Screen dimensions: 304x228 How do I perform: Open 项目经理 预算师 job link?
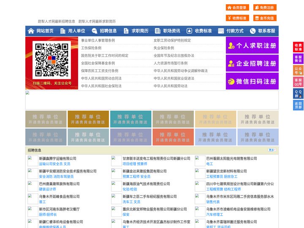pyautogui.click(x=135, y=164)
